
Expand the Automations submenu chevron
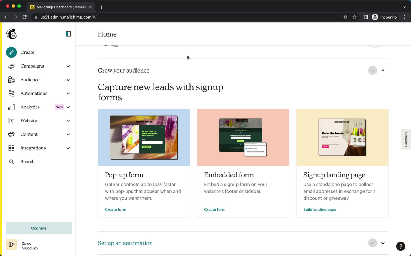(68, 94)
